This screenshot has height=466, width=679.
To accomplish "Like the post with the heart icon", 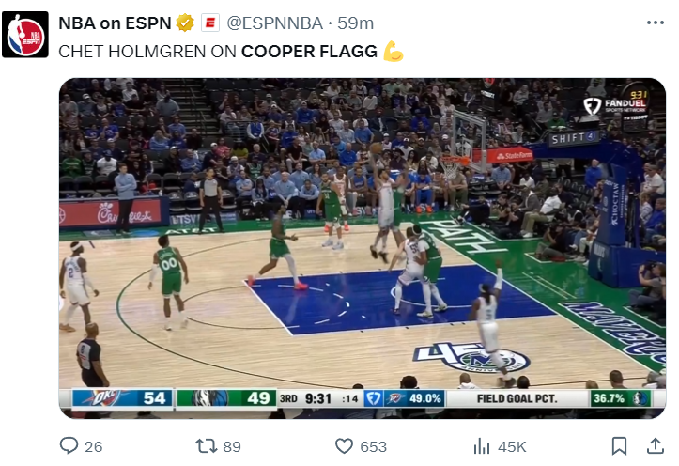I will 345,445.
